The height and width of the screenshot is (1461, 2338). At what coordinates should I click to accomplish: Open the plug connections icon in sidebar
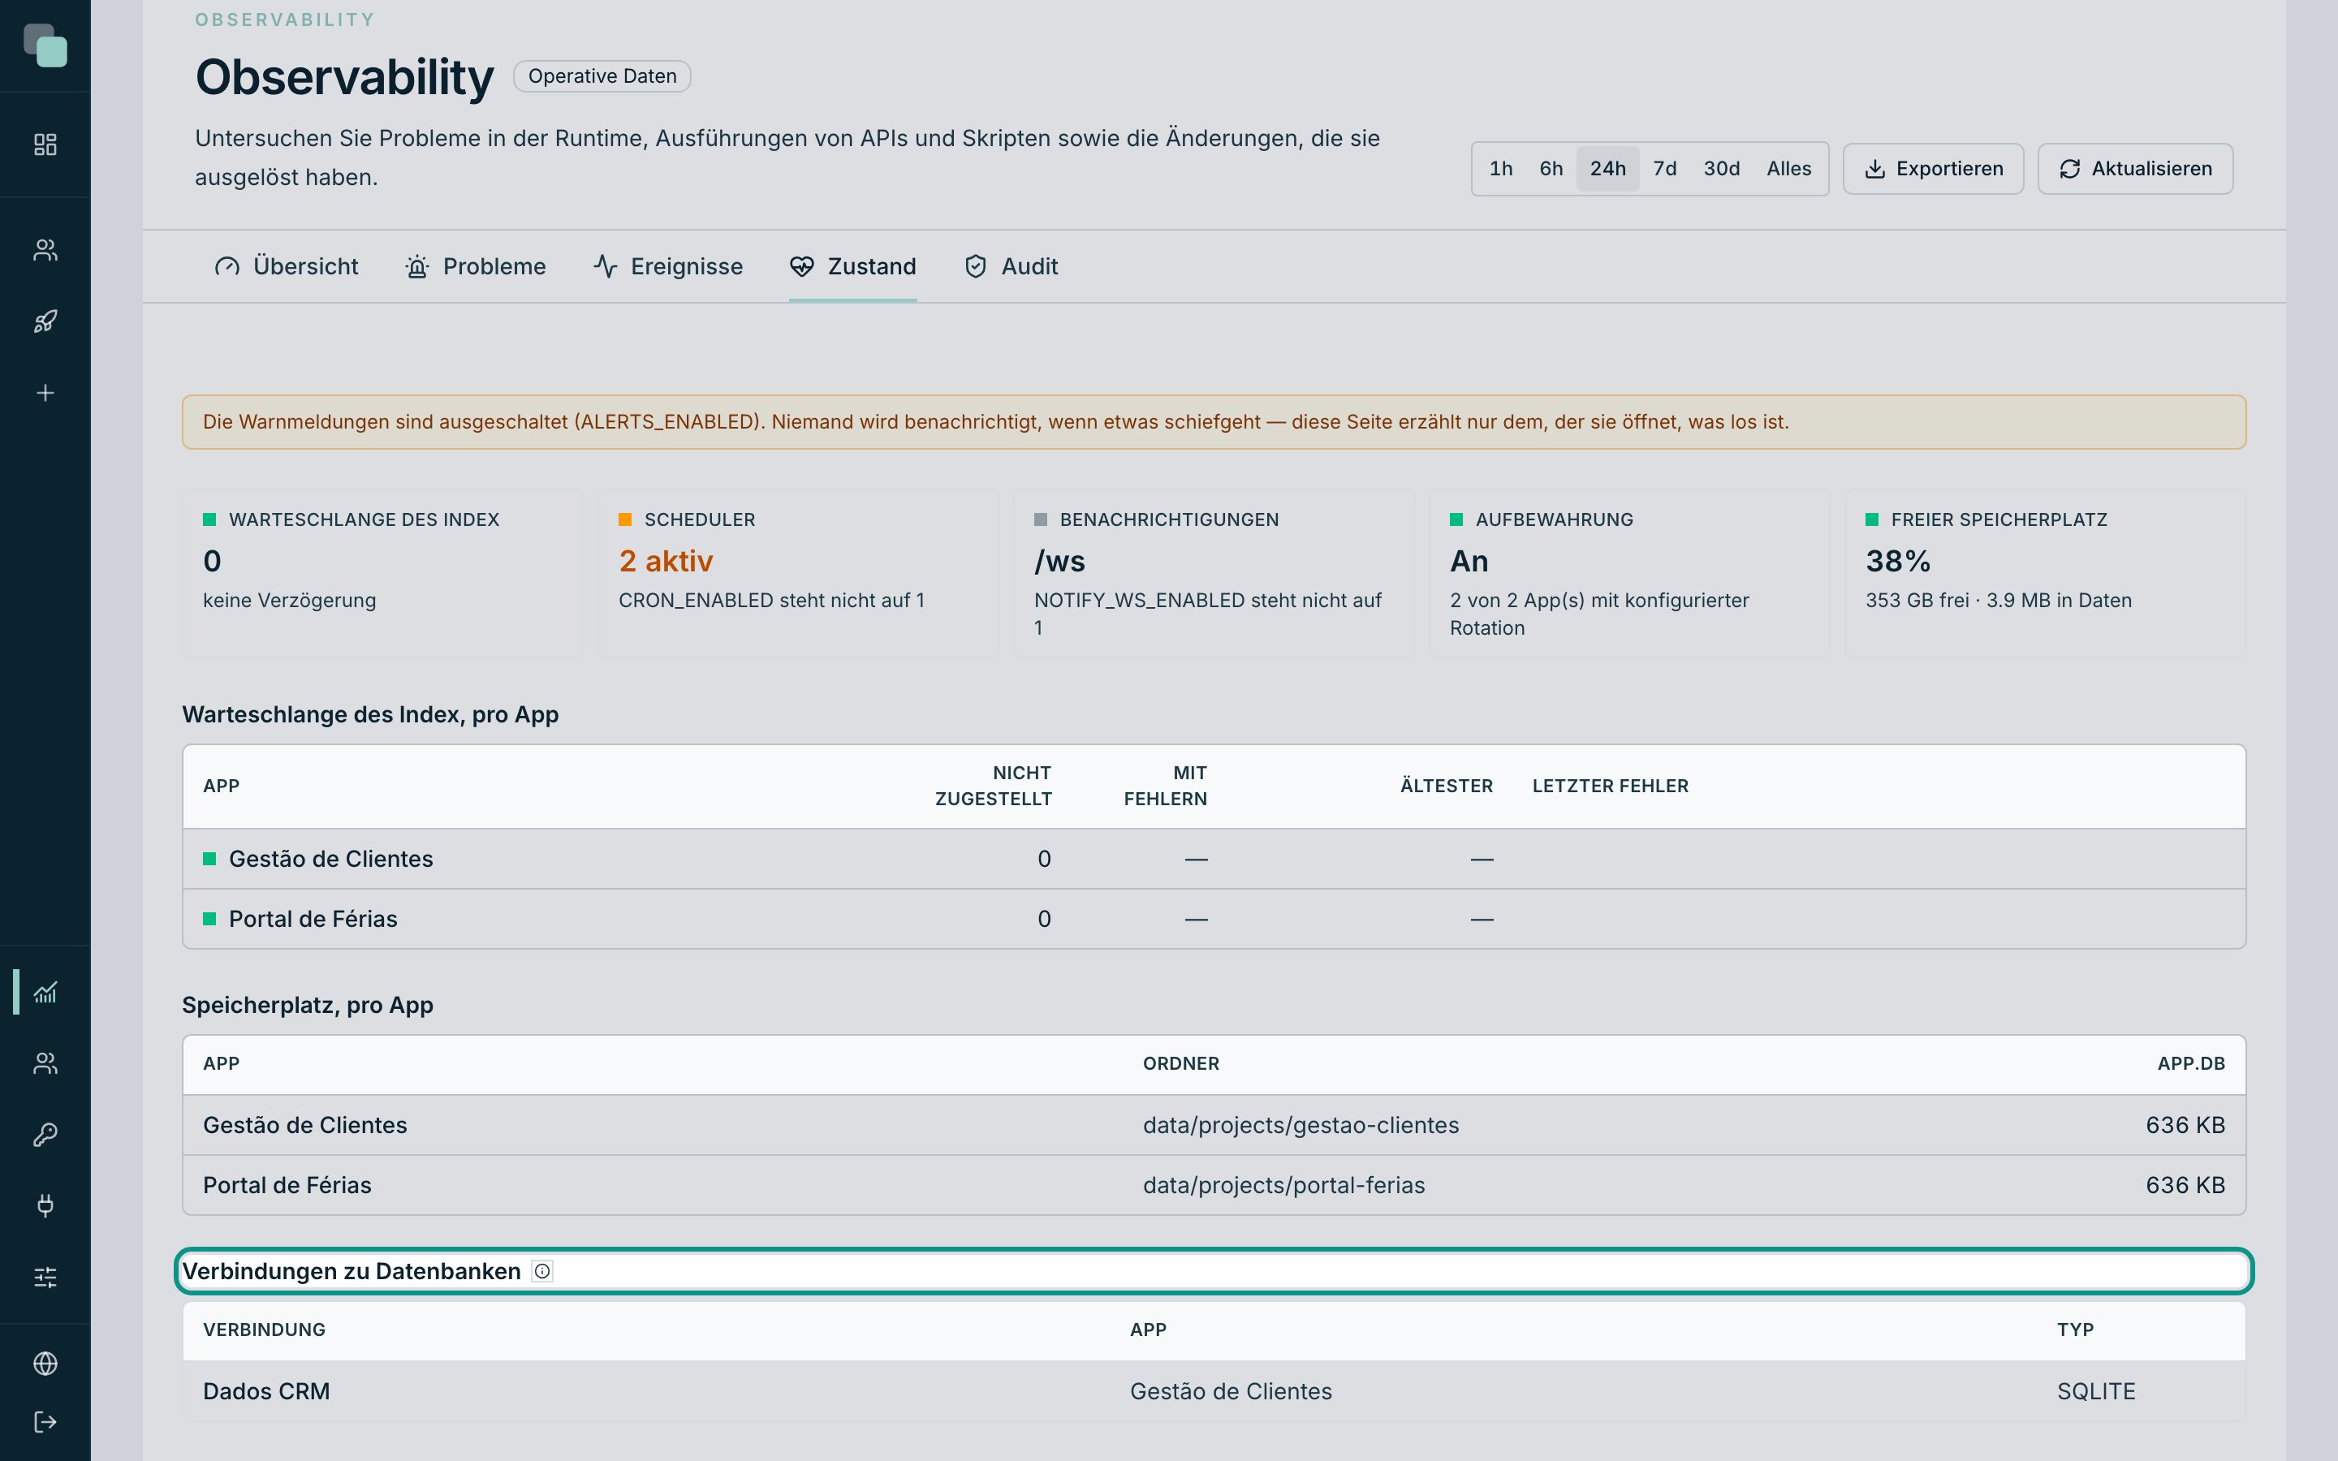tap(45, 1206)
